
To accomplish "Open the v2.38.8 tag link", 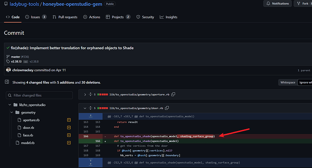I will pos(34,61).
